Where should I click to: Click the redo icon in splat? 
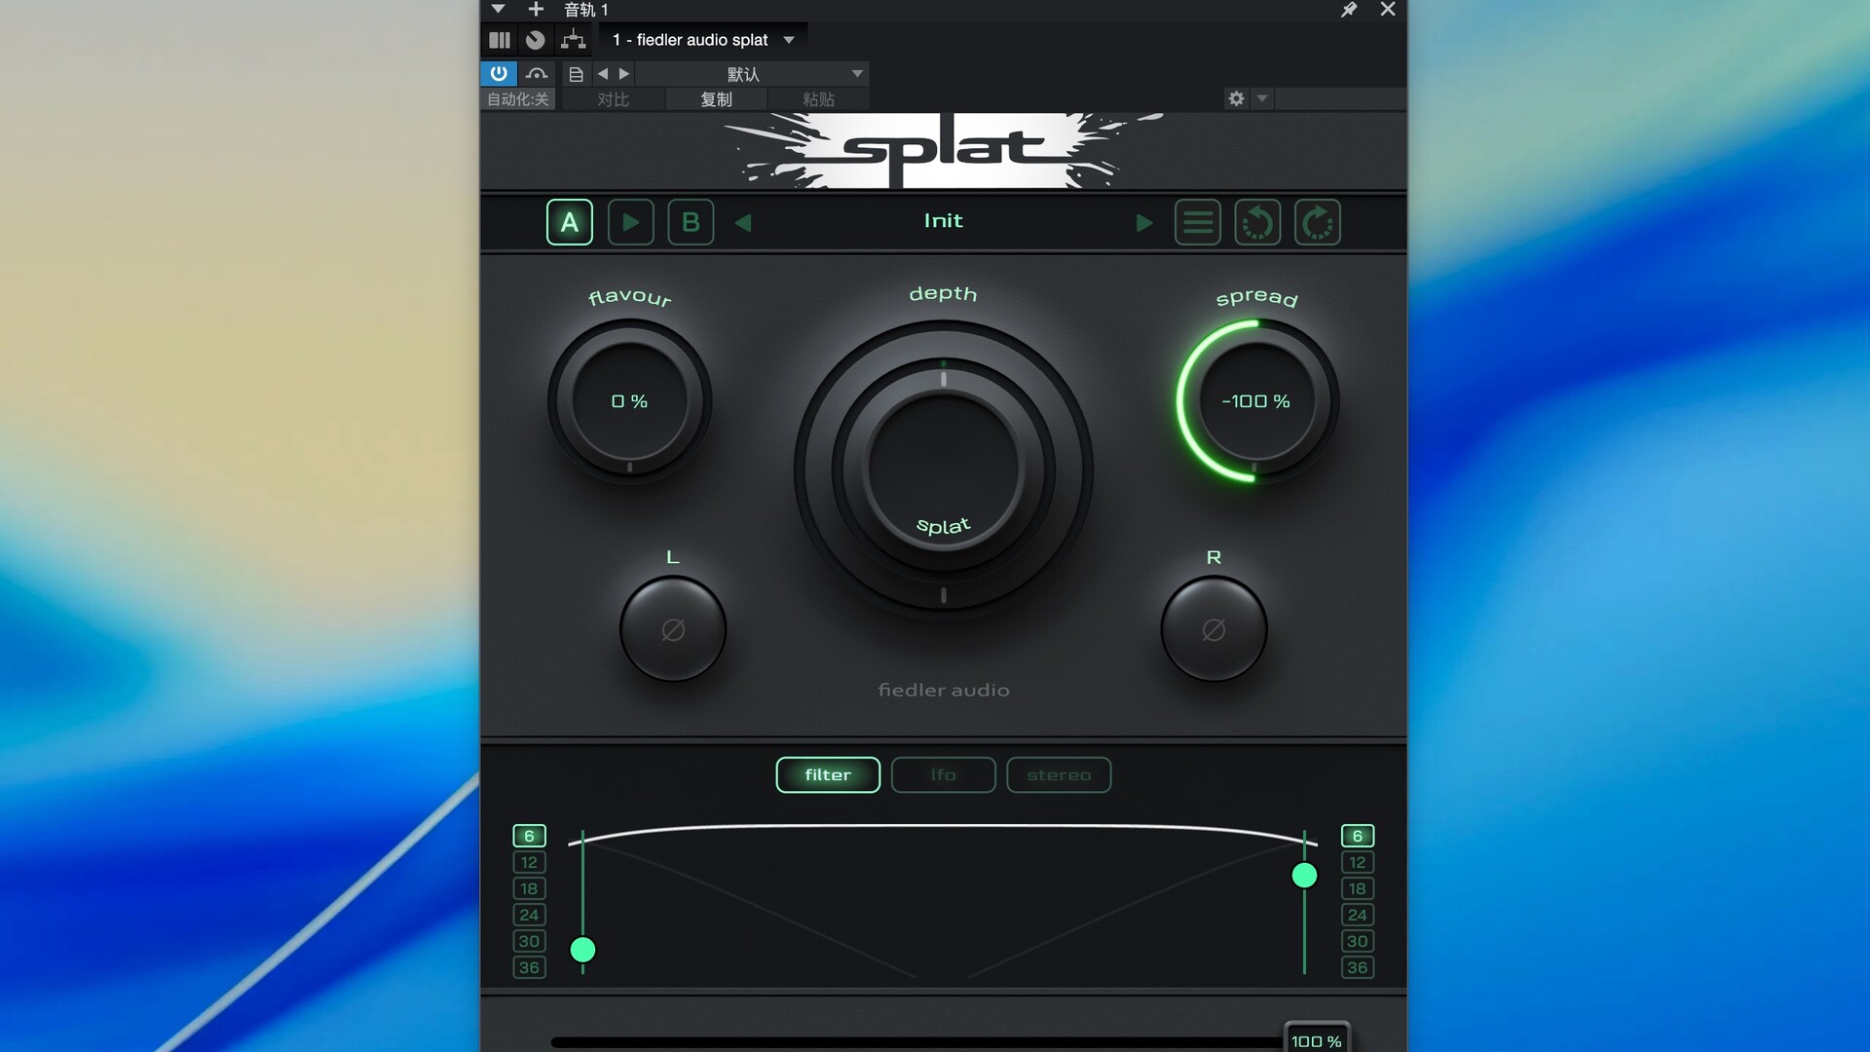click(x=1318, y=222)
